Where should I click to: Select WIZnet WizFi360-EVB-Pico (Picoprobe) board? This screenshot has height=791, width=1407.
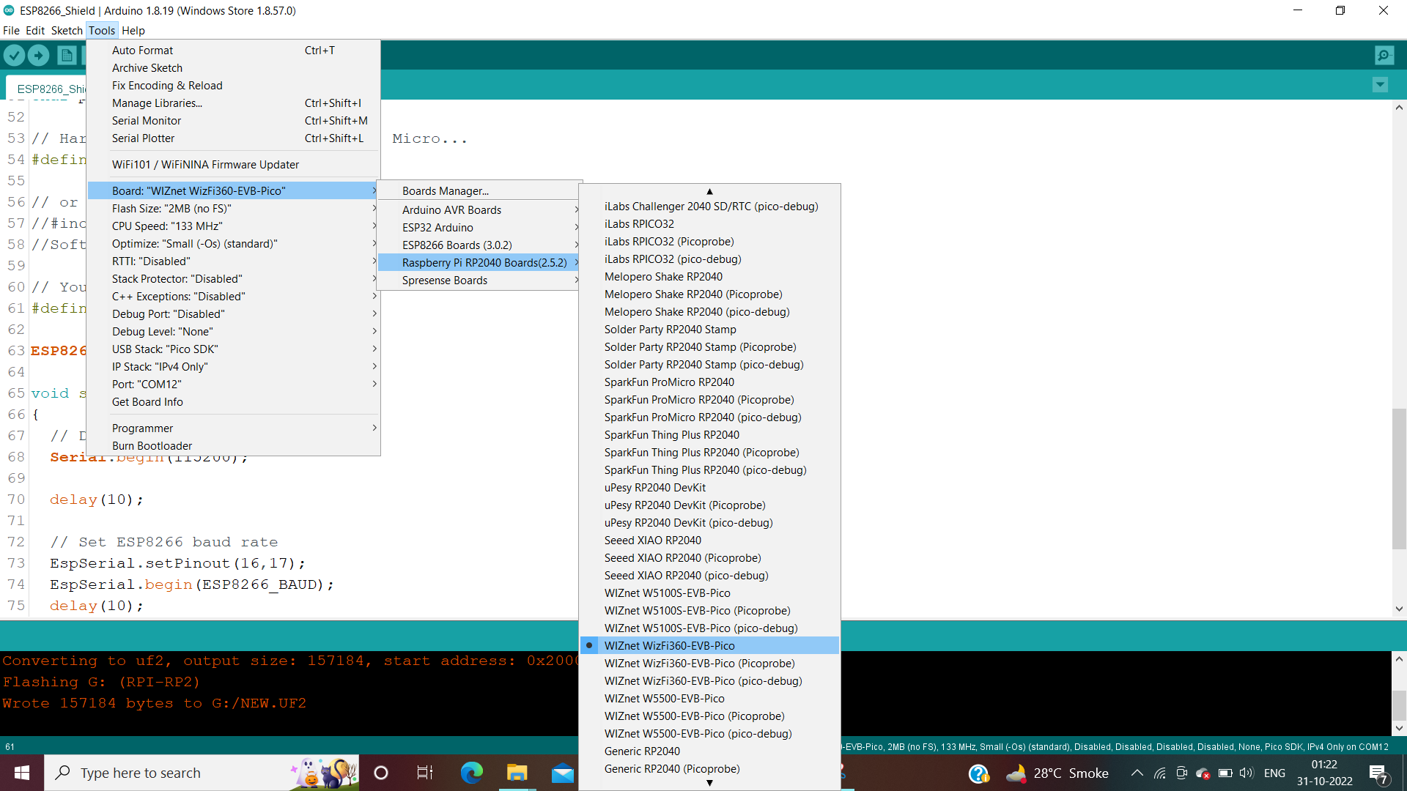(x=699, y=664)
